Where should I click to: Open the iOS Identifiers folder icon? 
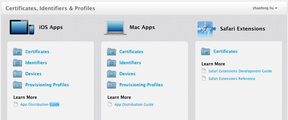17,63
